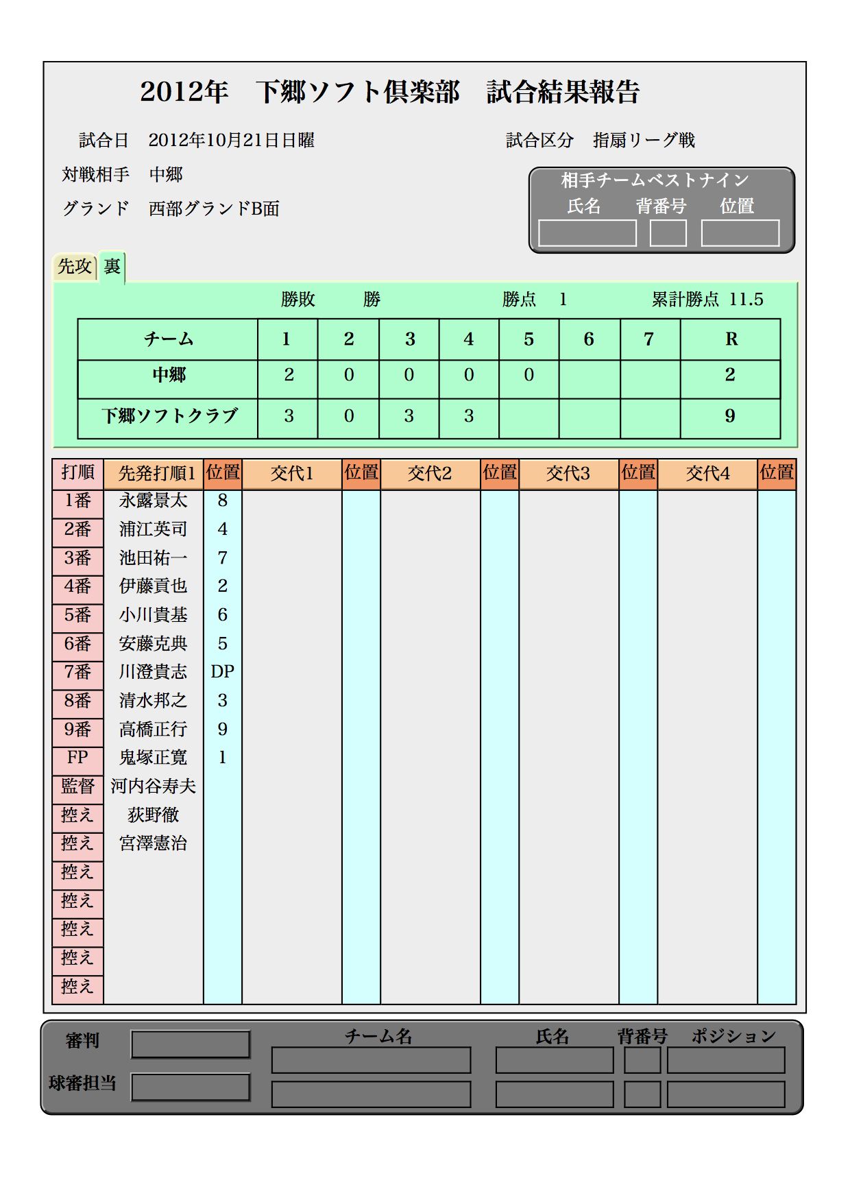This screenshot has height=1202, width=850.
Task: Click the チーム header in the scoreboard
Action: click(x=169, y=339)
